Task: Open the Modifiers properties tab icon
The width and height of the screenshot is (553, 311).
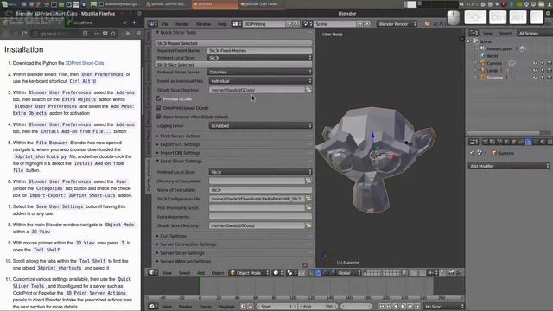Action: 528,142
